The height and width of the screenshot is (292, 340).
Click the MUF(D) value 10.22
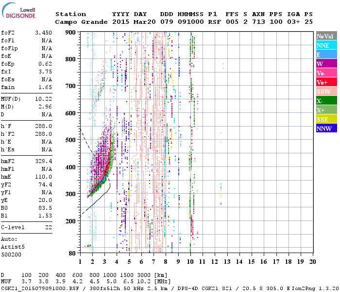43,99
